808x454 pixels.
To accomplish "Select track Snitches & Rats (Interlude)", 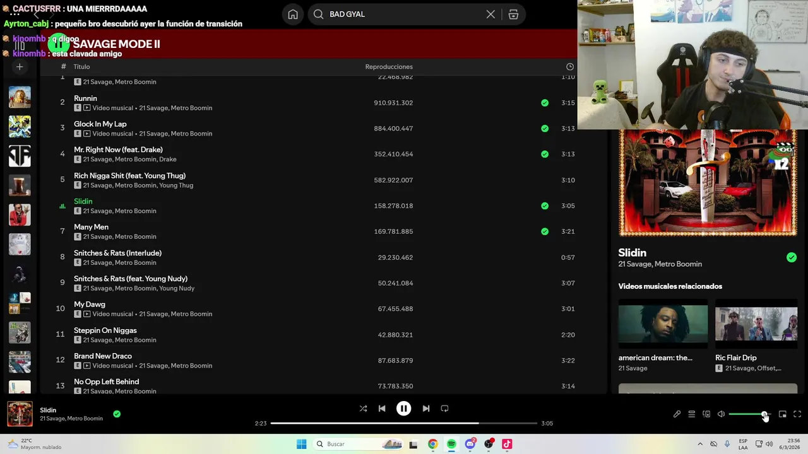I will [117, 253].
